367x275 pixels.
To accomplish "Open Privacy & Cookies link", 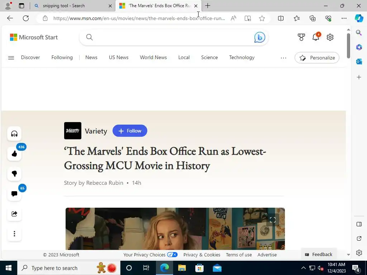I will click(x=202, y=255).
